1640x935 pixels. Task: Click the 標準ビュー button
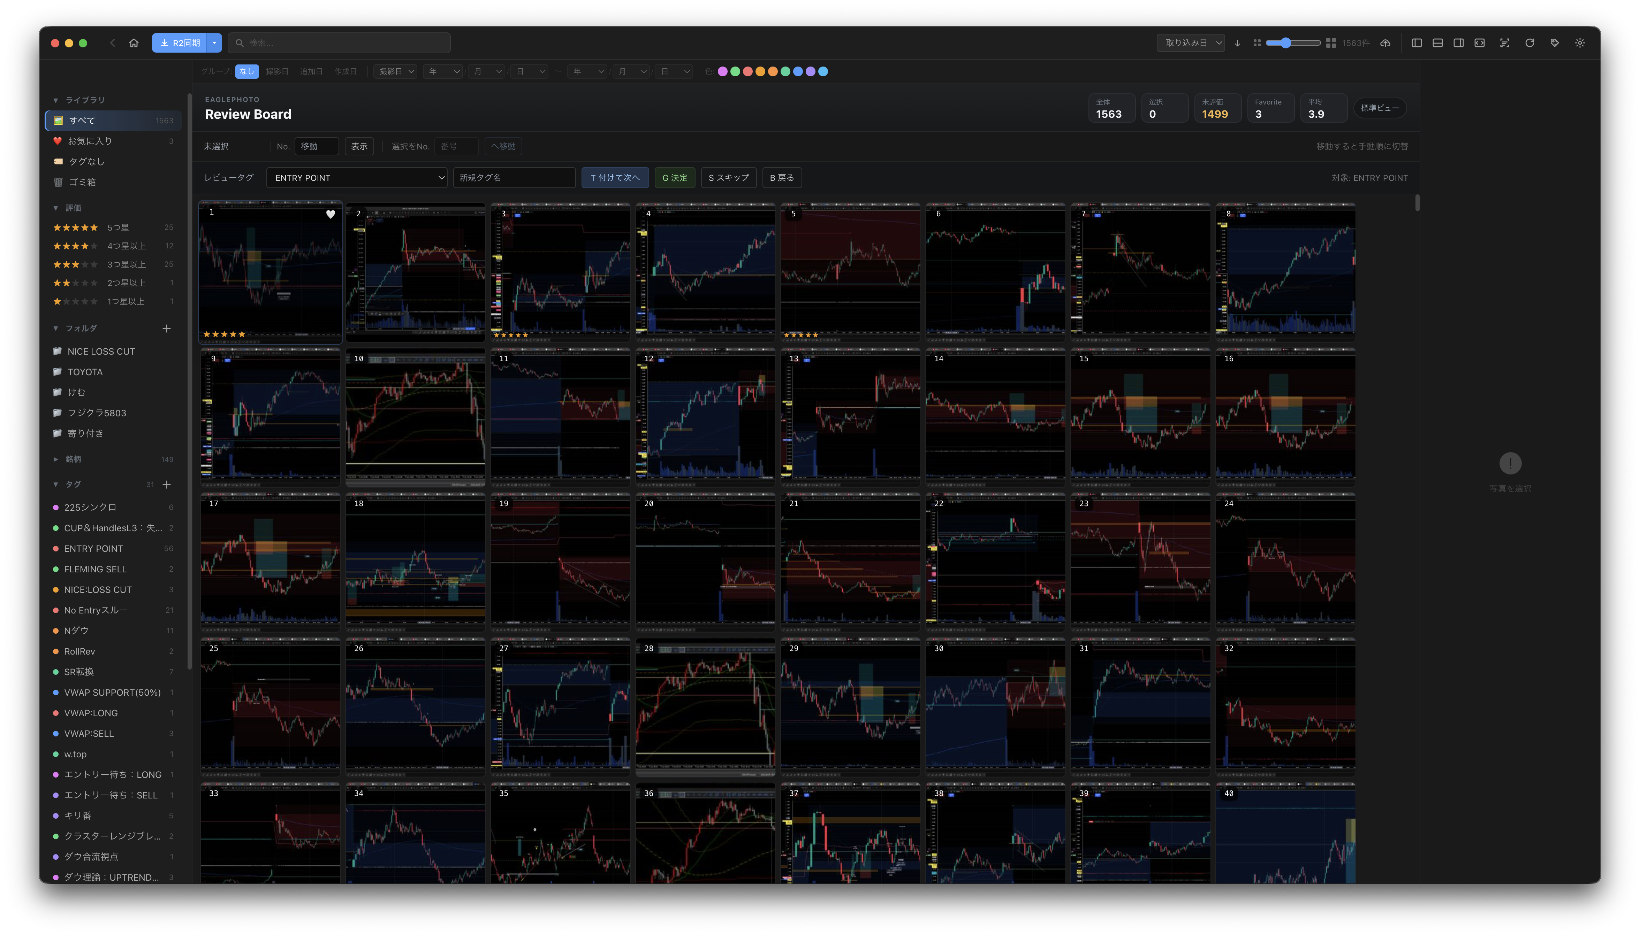(1380, 108)
